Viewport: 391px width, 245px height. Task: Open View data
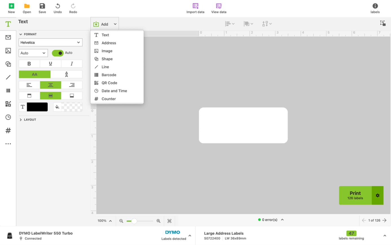[x=219, y=8]
